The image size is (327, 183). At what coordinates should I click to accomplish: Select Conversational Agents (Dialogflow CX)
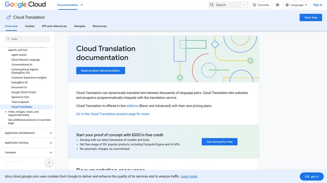[25, 71]
